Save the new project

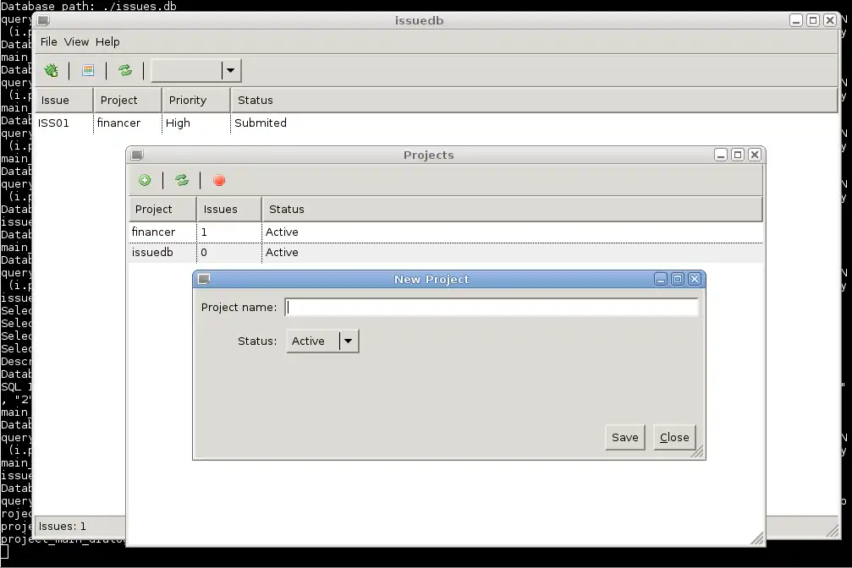pyautogui.click(x=625, y=437)
